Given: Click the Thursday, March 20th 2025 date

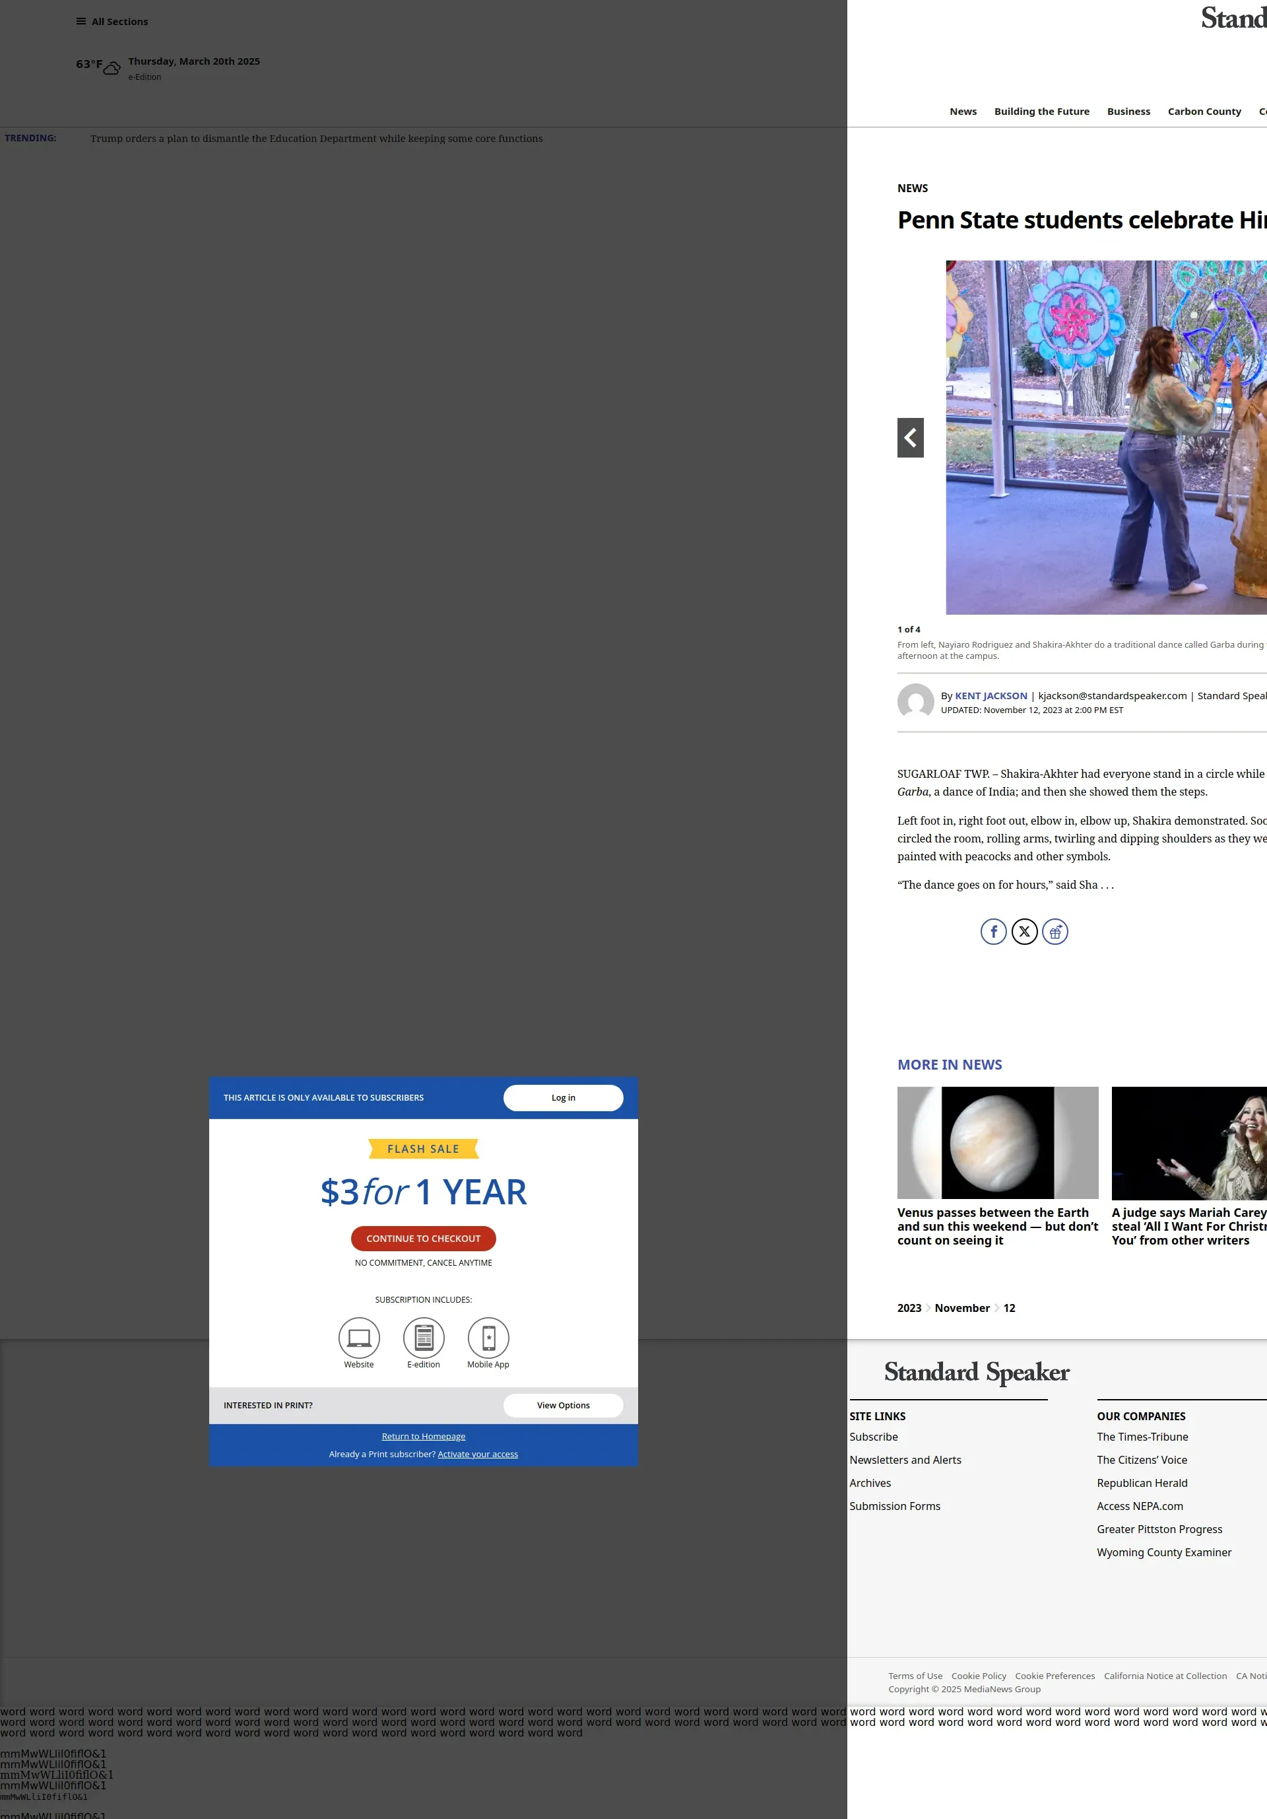Looking at the screenshot, I should 194,62.
